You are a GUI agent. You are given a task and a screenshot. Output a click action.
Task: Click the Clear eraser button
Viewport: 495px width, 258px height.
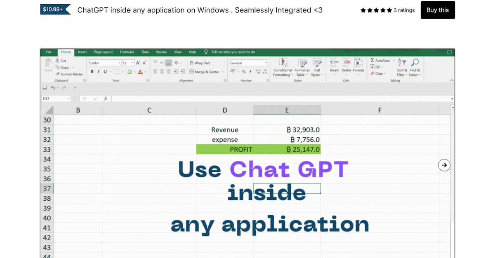pos(378,74)
